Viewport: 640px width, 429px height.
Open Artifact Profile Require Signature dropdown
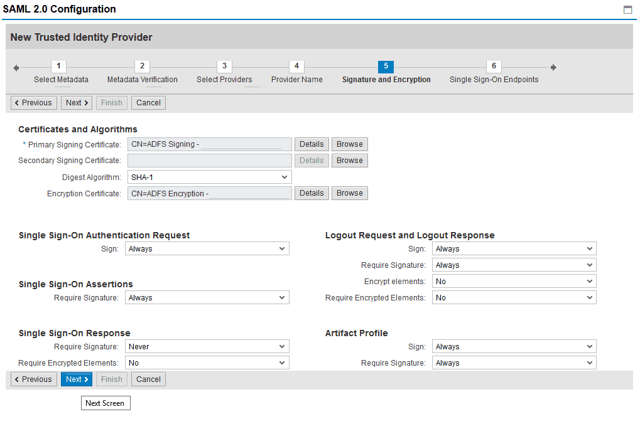514,363
